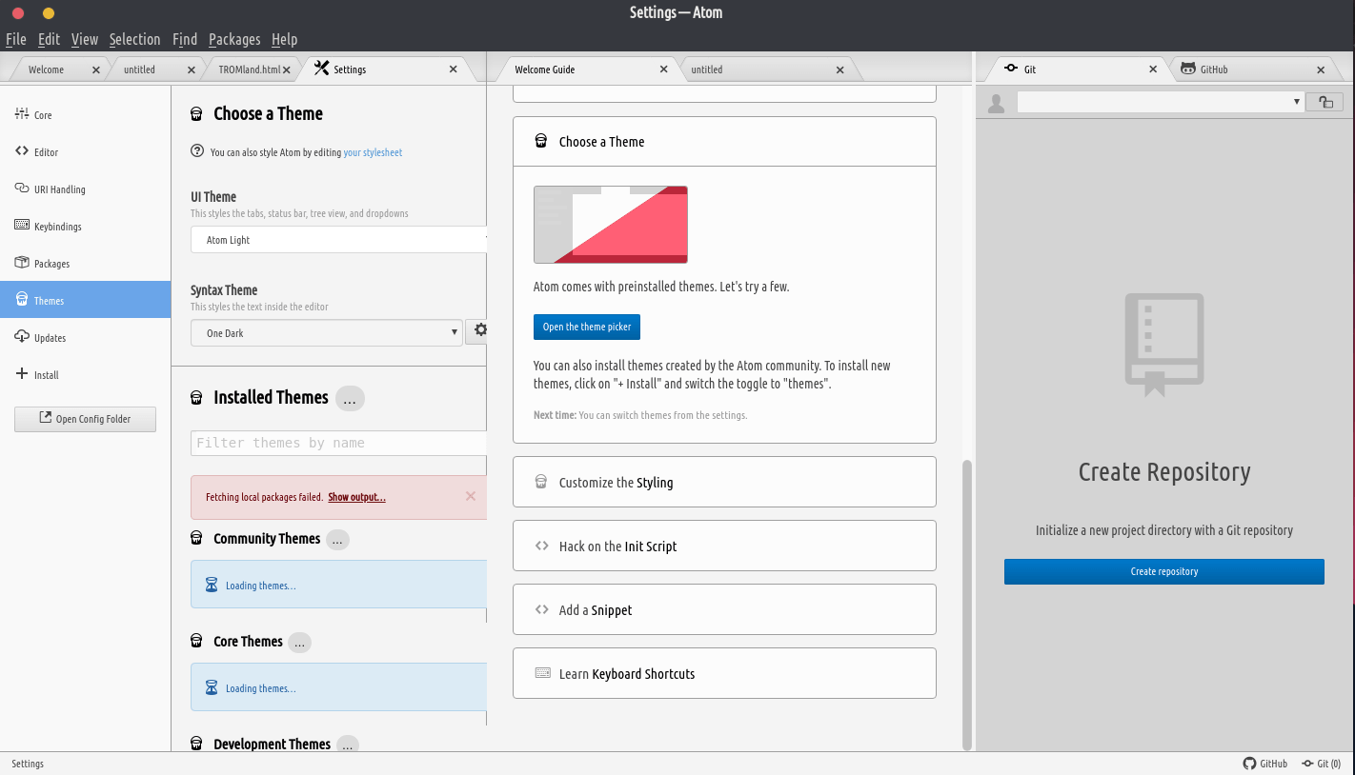The height and width of the screenshot is (775, 1355).
Task: Select the Themes paint bucket sidebar item
Action: (85, 300)
